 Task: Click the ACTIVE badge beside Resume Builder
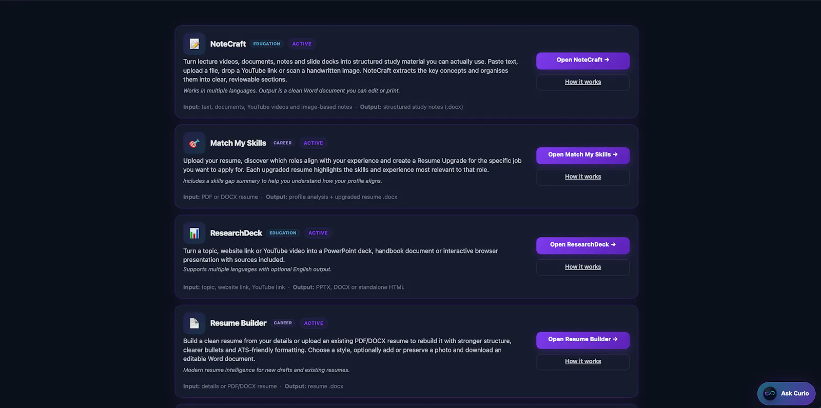click(314, 323)
